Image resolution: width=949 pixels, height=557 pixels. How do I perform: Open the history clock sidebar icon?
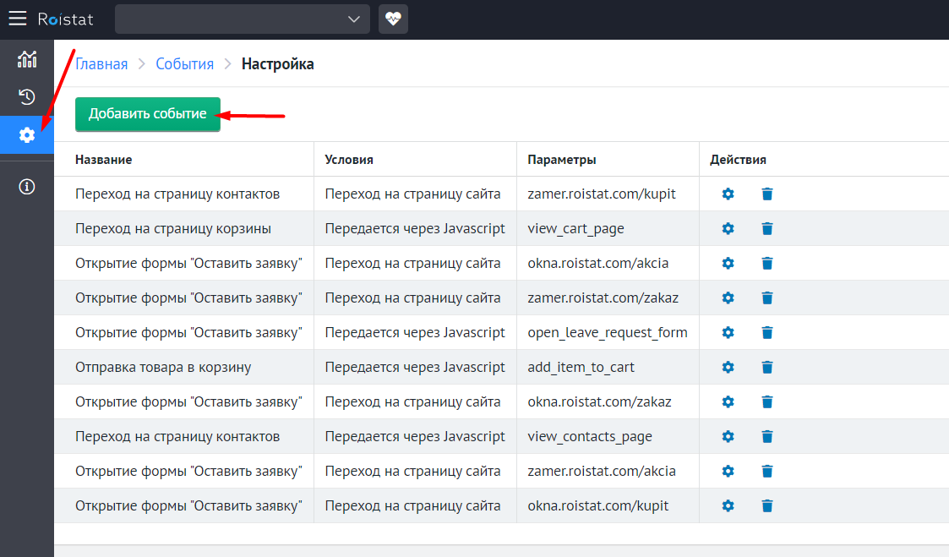27,97
